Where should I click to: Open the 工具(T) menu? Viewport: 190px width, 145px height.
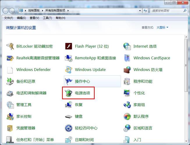[47, 18]
